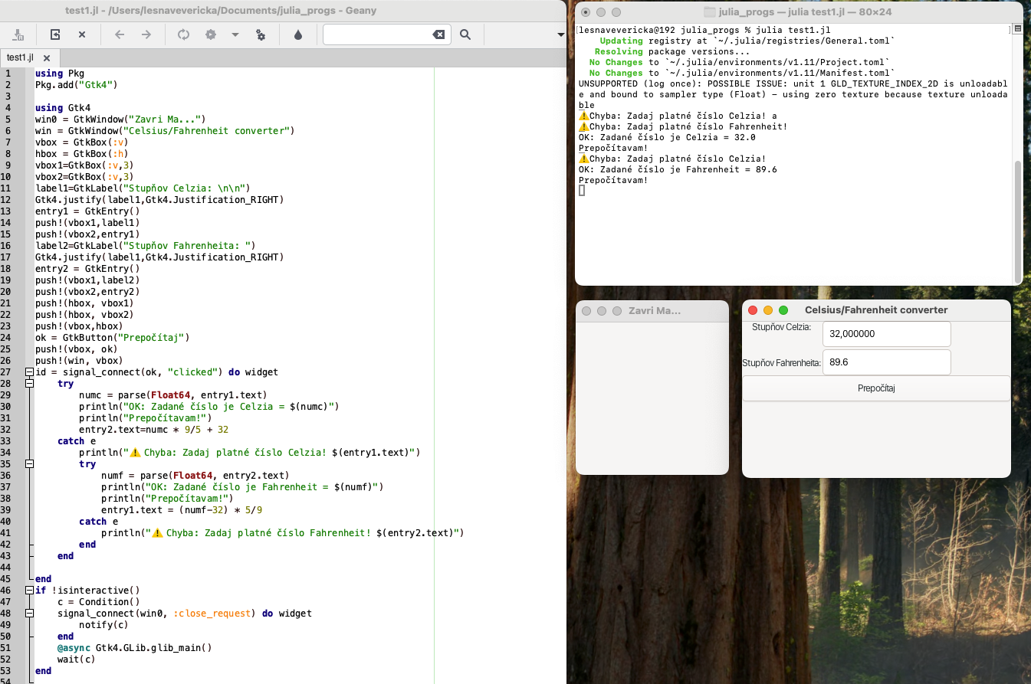The height and width of the screenshot is (684, 1031).
Task: Close the test1.jl tab
Action: [47, 58]
